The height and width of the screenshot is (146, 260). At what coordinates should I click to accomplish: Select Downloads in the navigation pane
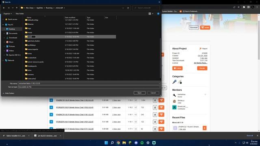click(x=13, y=38)
